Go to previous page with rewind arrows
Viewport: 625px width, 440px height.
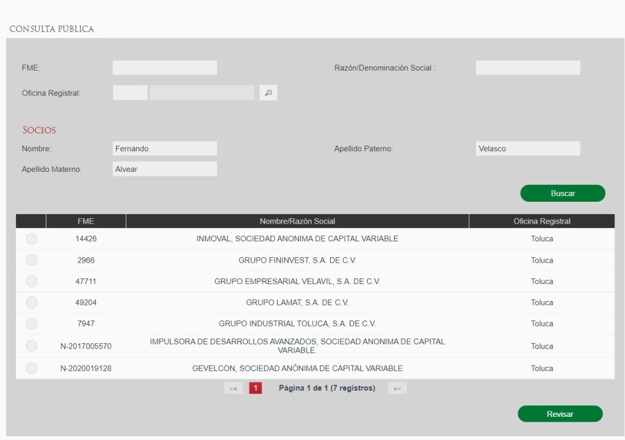233,388
